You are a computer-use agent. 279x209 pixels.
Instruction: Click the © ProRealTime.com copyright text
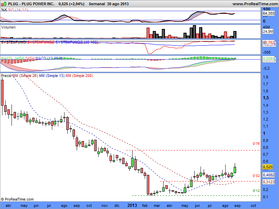point(17,199)
